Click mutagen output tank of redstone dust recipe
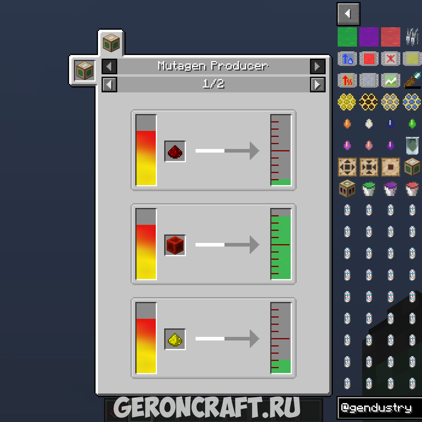This screenshot has height=422, width=422. (x=281, y=150)
